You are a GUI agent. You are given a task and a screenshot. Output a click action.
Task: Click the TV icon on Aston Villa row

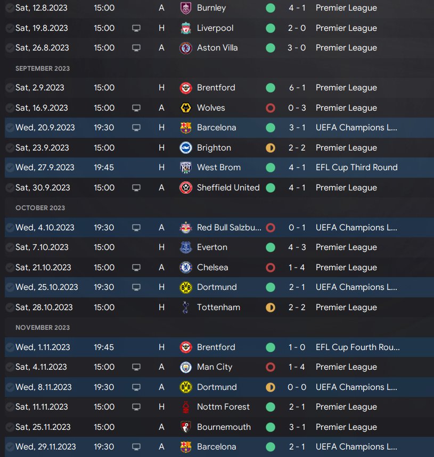136,48
